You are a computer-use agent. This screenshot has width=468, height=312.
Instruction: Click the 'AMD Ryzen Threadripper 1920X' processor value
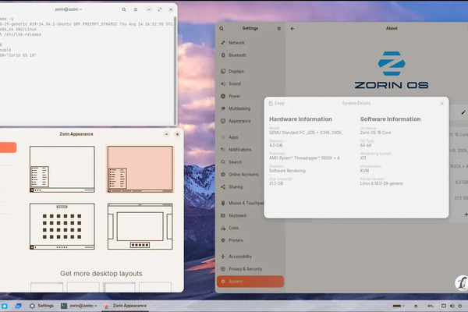point(304,158)
